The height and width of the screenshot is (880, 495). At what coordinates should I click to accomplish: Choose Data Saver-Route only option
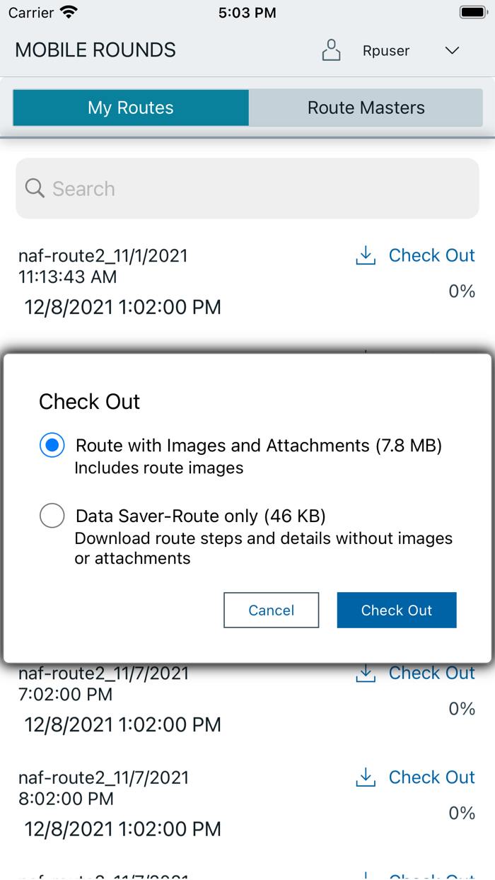point(52,515)
